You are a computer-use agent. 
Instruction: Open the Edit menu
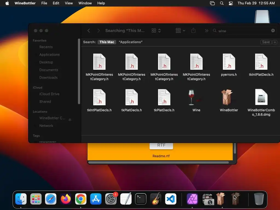(56, 3)
